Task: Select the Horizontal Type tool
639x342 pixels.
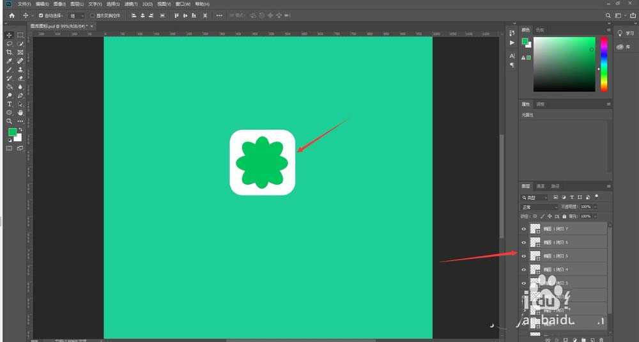Action: tap(10, 104)
